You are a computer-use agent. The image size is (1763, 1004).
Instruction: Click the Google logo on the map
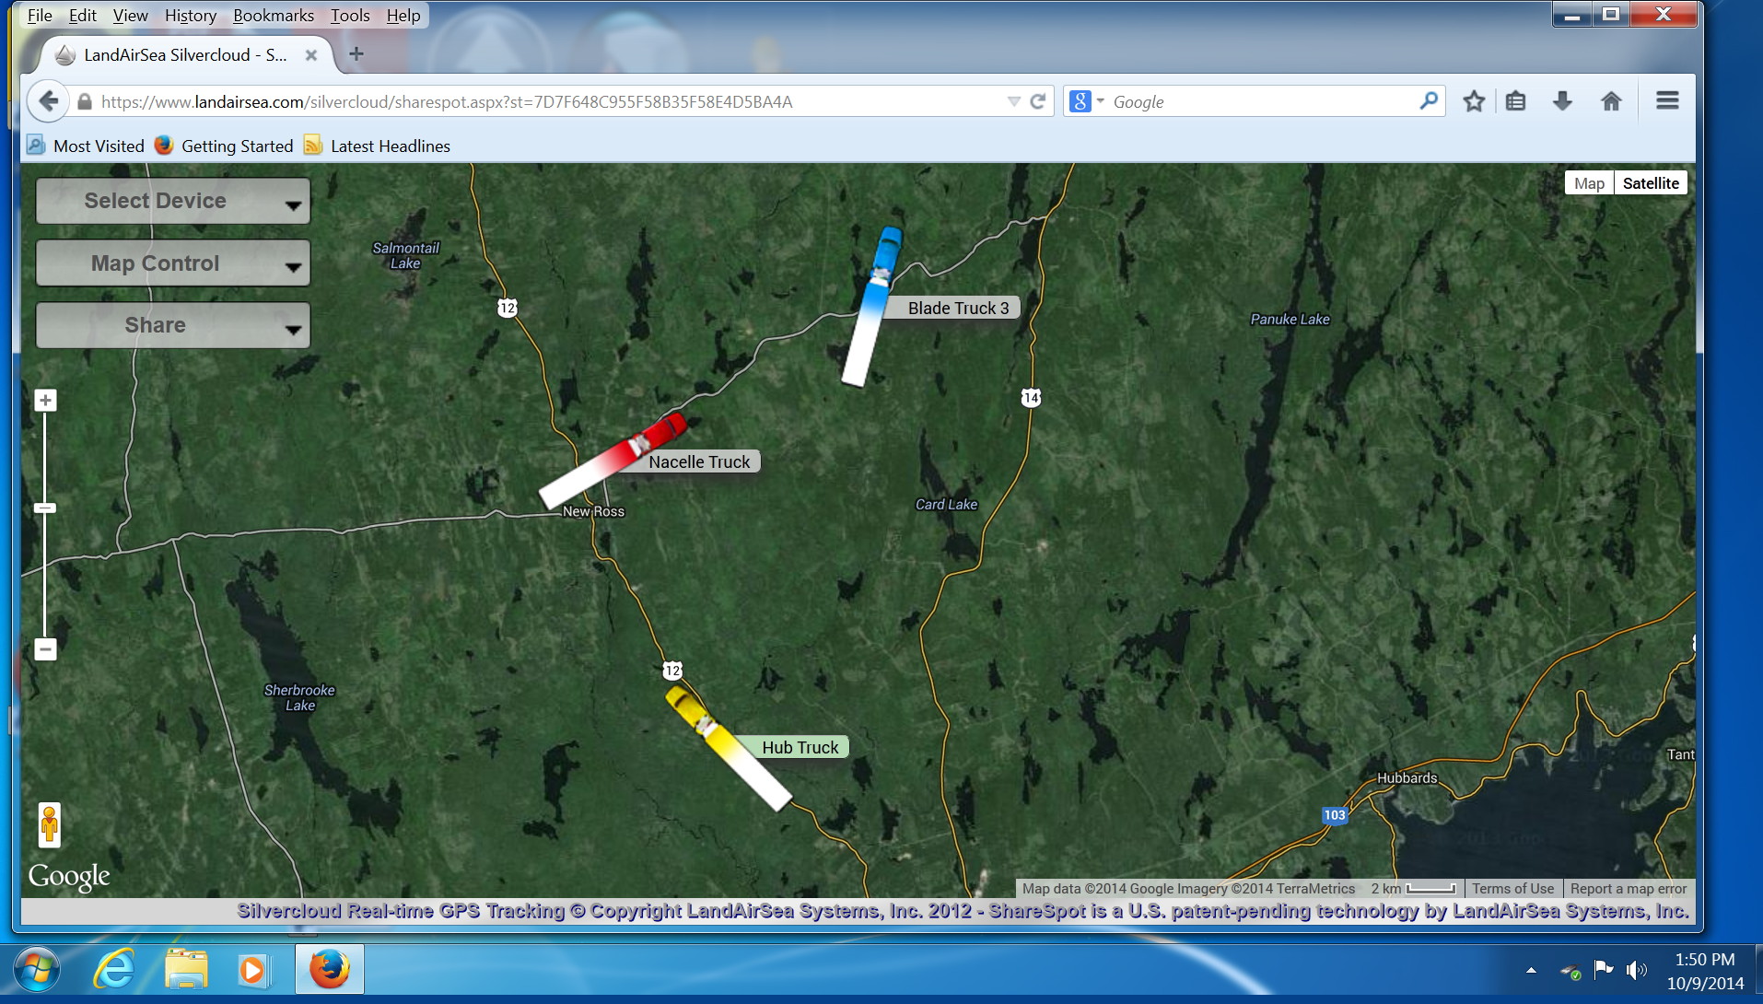pyautogui.click(x=69, y=876)
